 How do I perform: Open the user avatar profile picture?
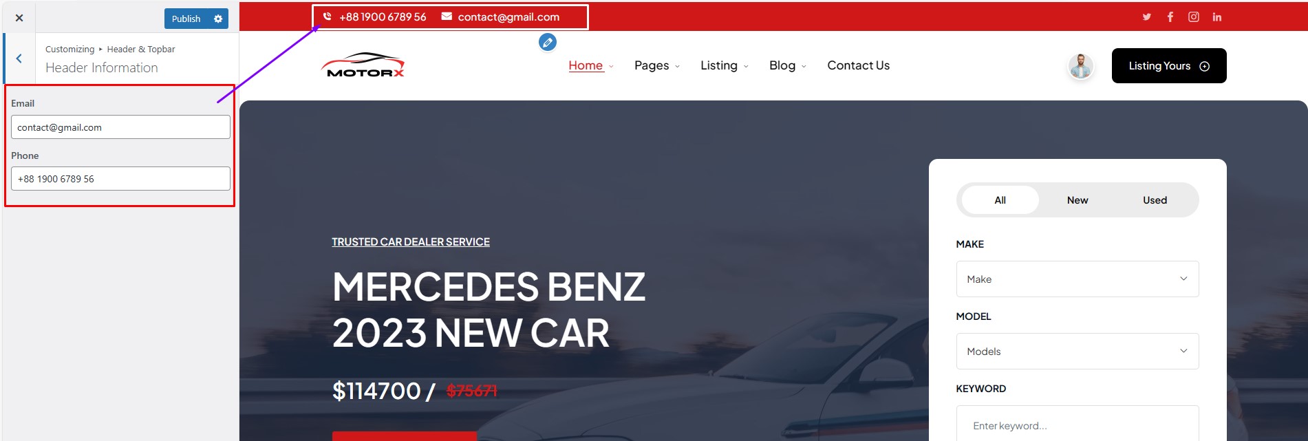1081,66
